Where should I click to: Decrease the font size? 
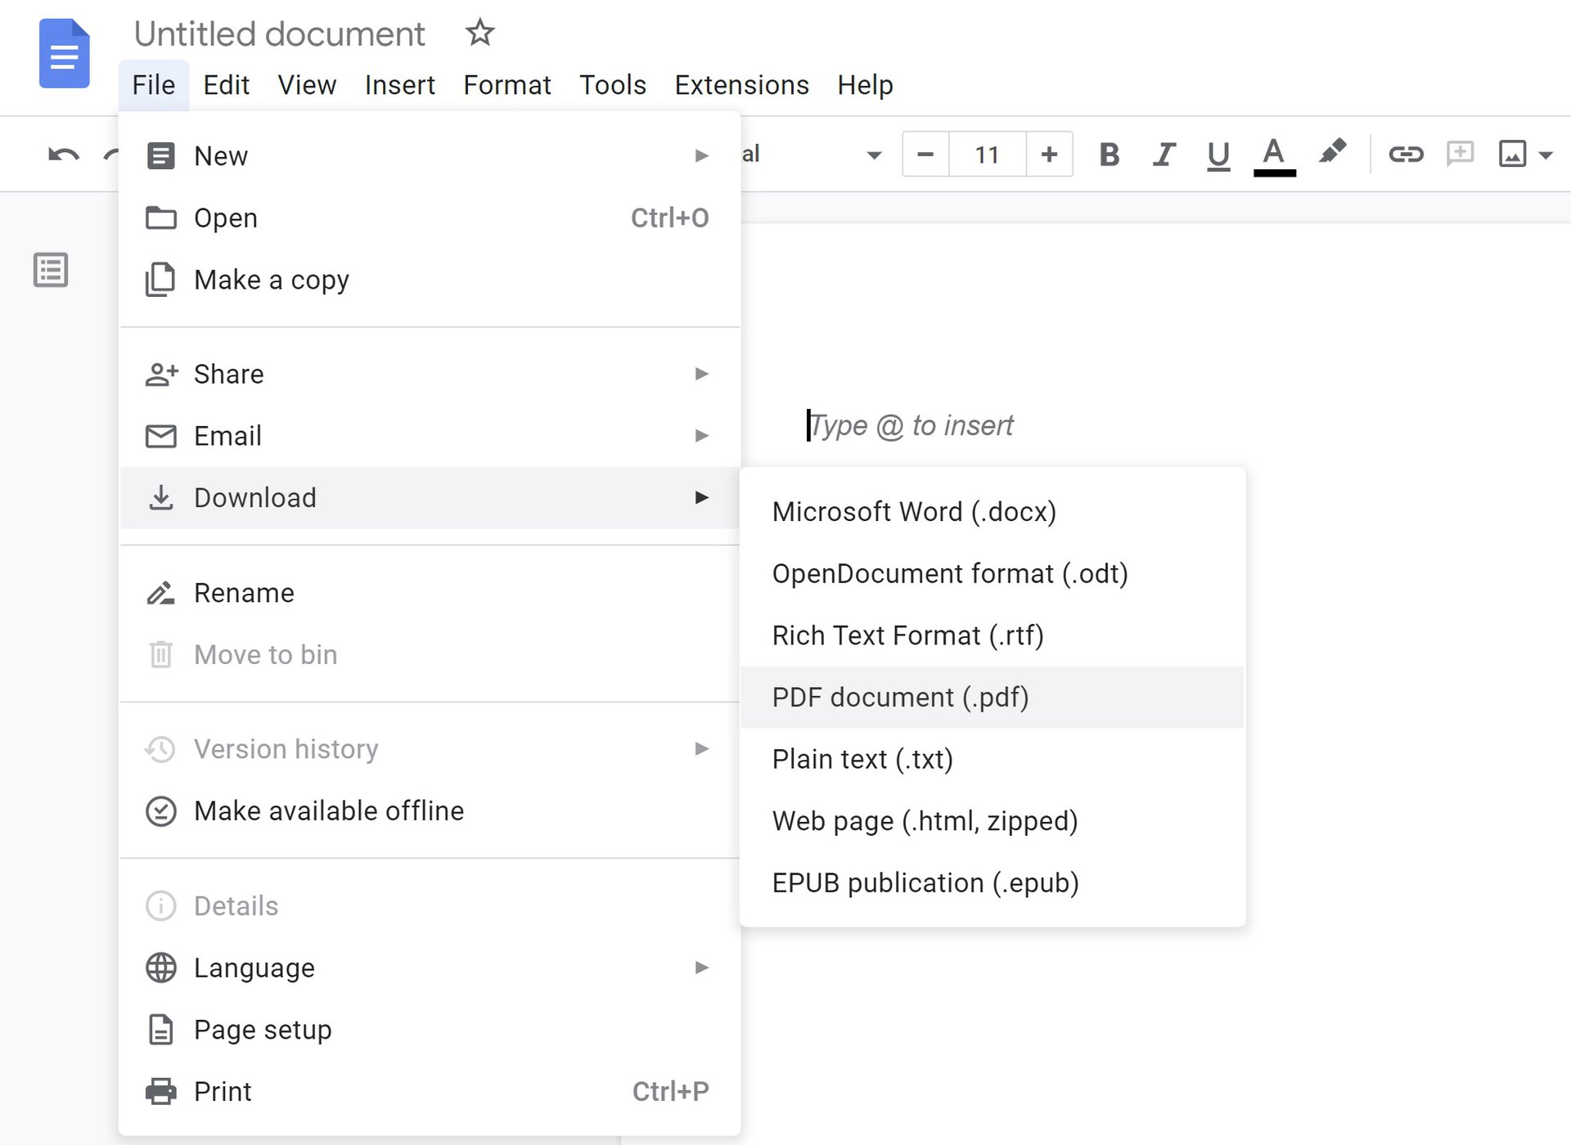pos(925,154)
